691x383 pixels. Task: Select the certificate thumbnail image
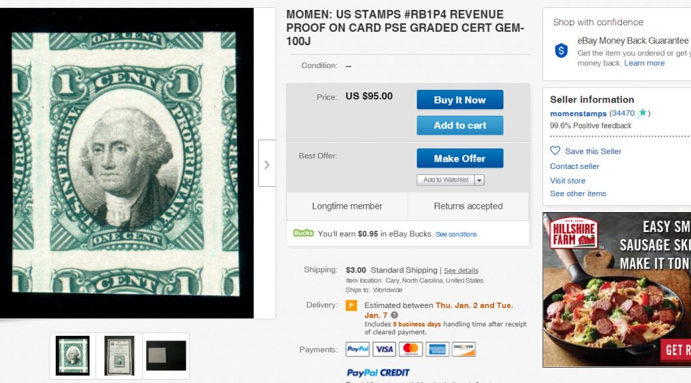click(119, 356)
